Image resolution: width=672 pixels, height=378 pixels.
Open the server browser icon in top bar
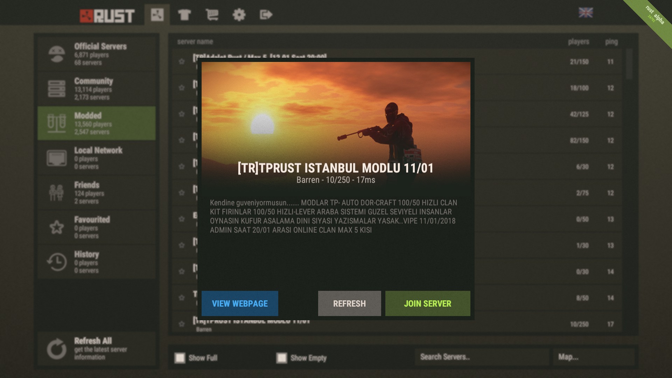[157, 15]
